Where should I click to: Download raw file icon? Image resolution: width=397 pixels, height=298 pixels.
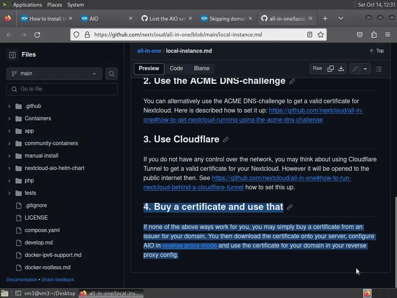341,69
